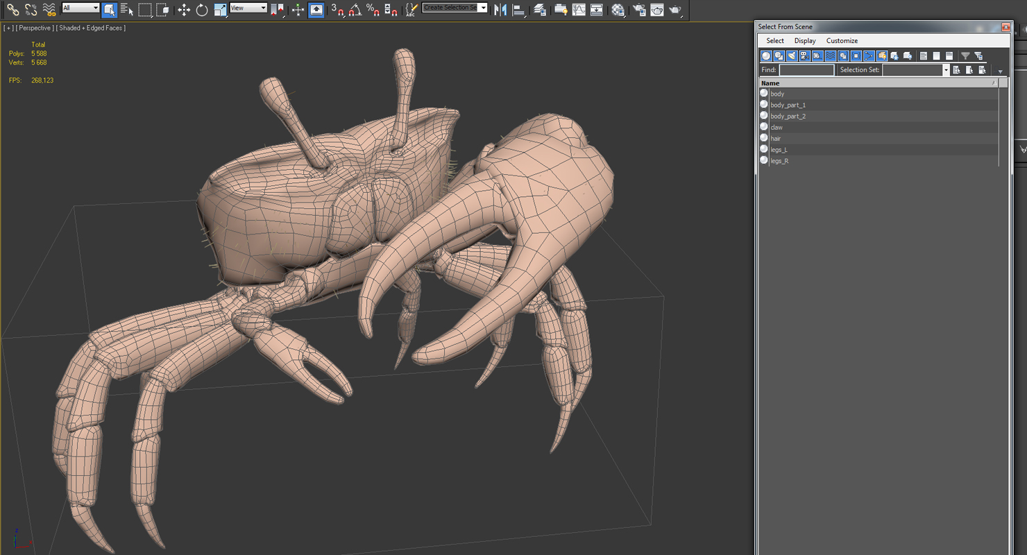Select the 'claw' object in the list
The height and width of the screenshot is (555, 1027).
[776, 128]
